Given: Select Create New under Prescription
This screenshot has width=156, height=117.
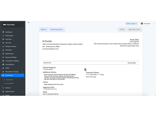Looking at the screenshot, I should 9,80.
